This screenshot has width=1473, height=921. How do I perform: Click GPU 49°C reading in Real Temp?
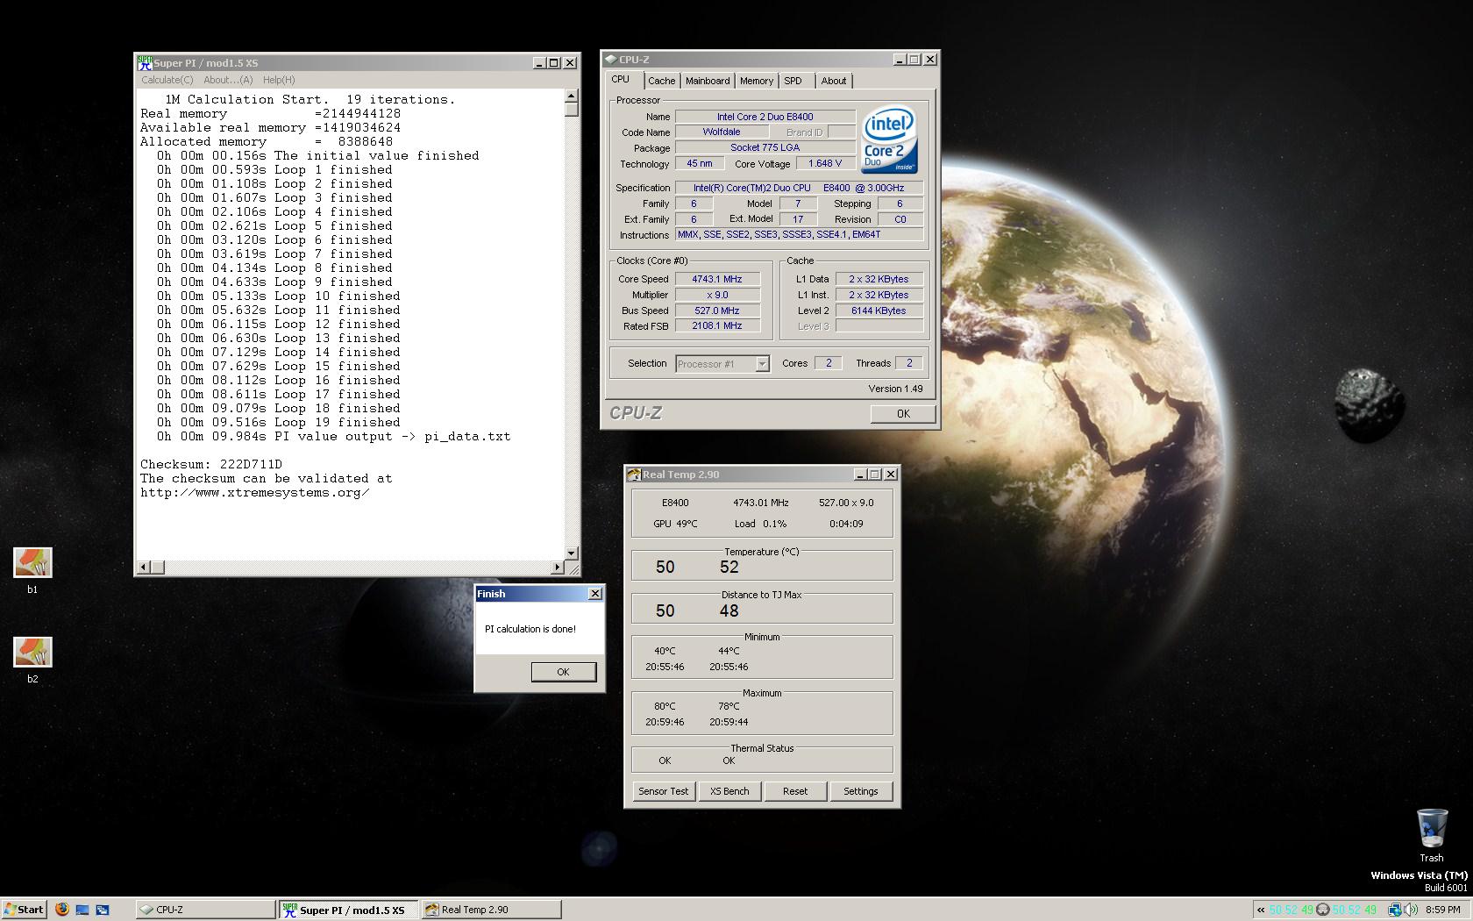coord(675,524)
